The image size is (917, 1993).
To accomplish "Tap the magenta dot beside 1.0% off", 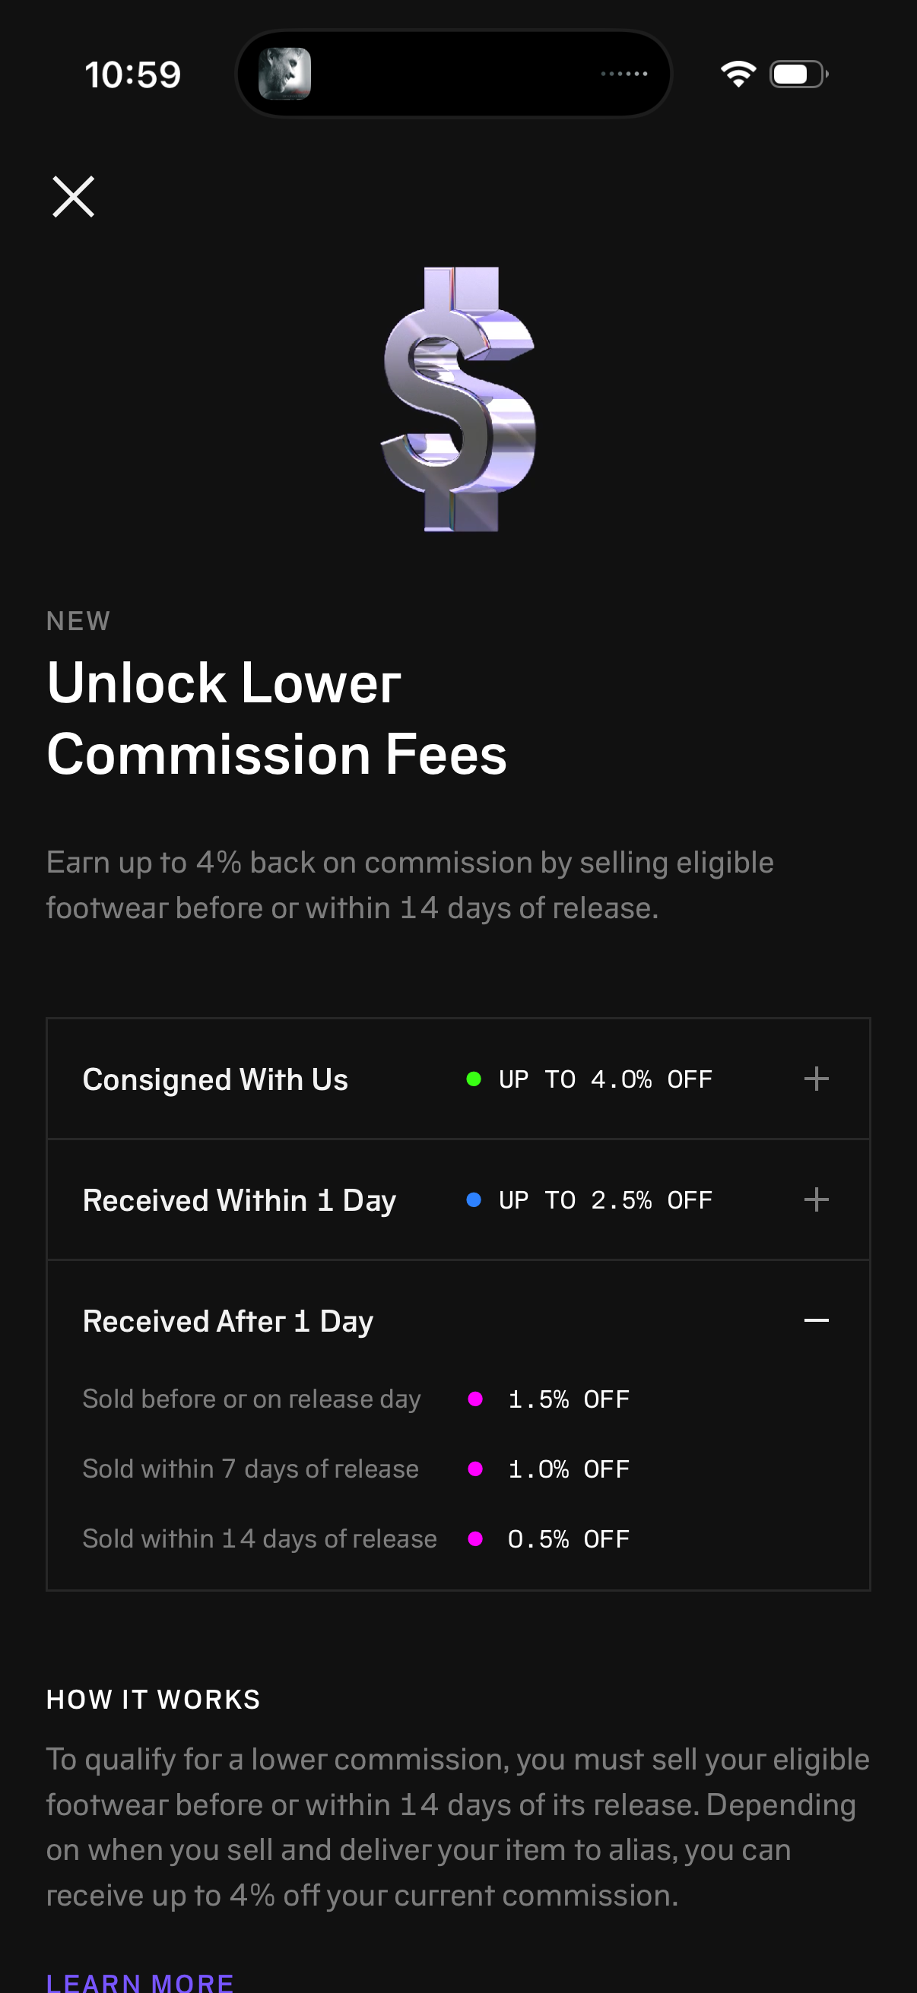I will (476, 1469).
